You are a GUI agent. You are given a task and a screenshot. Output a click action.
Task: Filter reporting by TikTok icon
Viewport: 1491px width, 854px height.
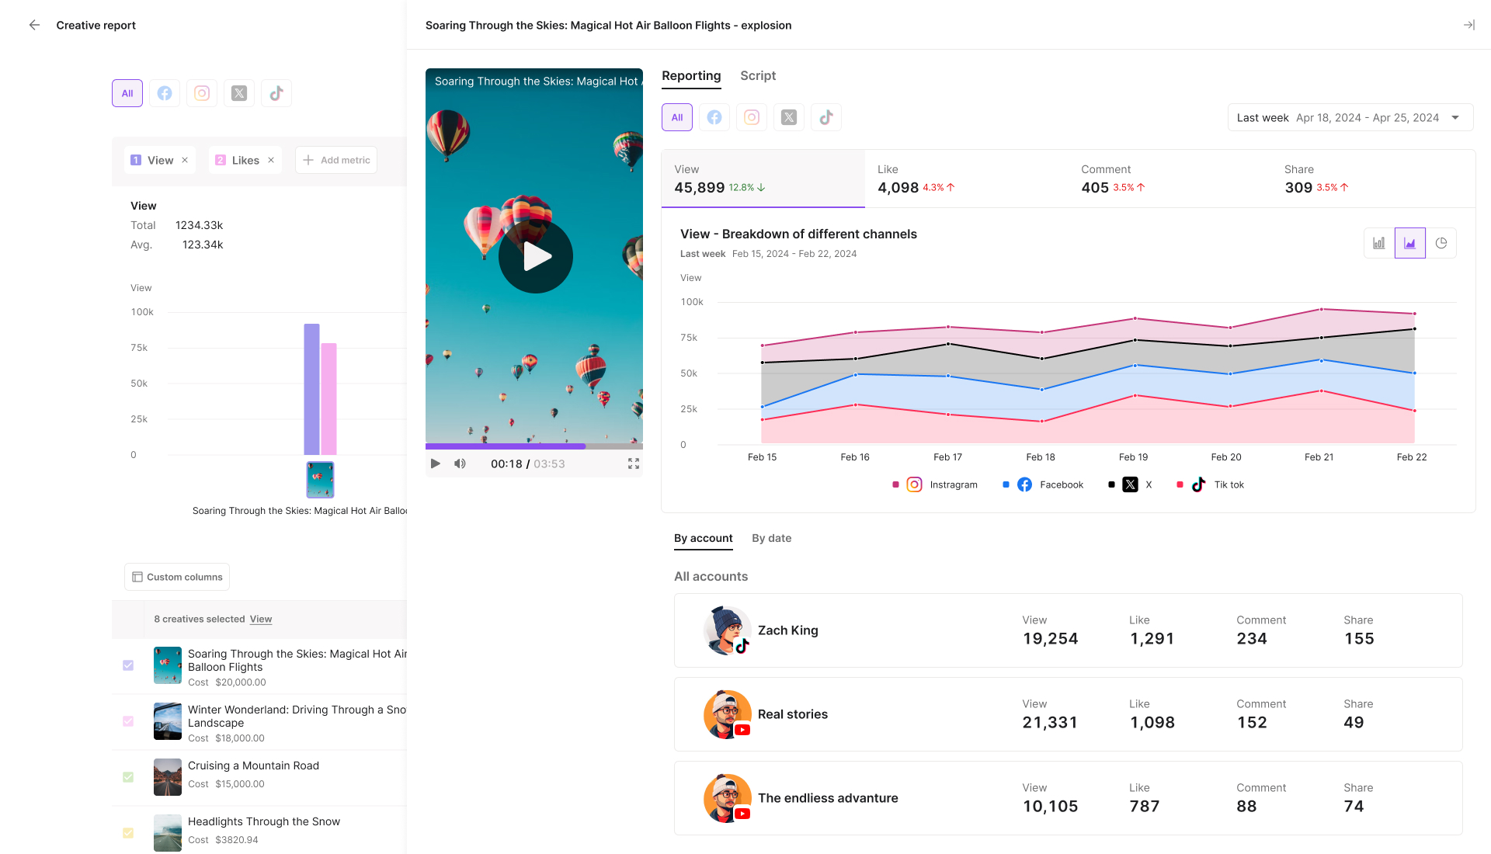825,117
